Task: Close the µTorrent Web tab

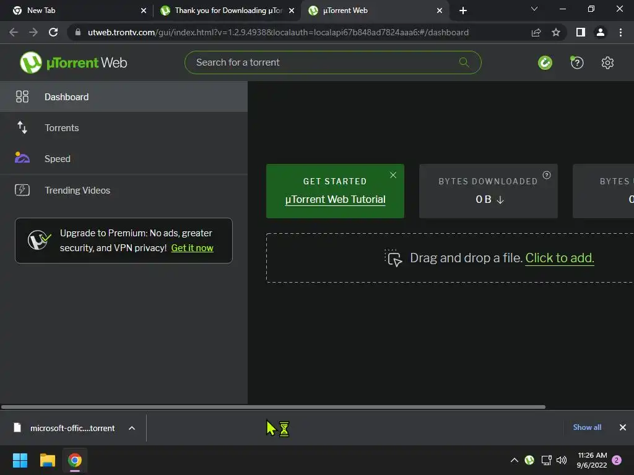Action: pyautogui.click(x=440, y=11)
